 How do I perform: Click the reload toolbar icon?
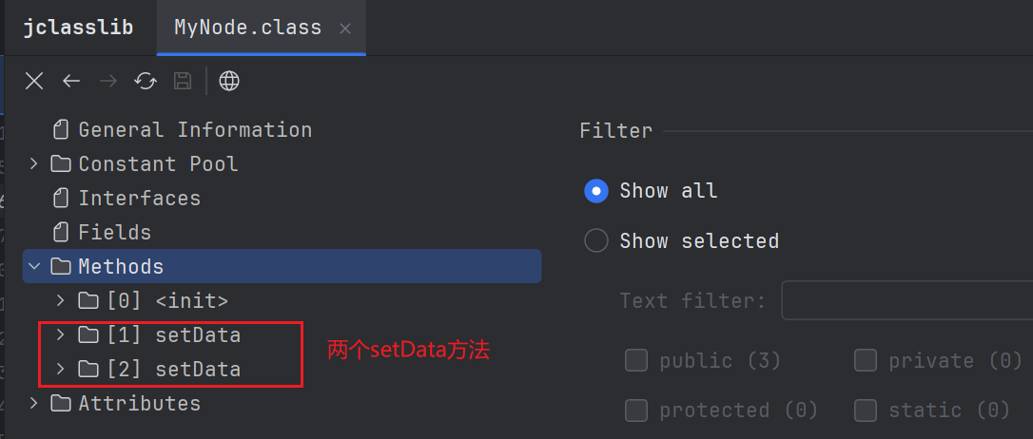[146, 81]
